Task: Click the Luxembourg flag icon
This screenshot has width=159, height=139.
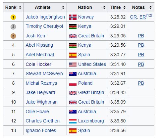Action: 73,121
